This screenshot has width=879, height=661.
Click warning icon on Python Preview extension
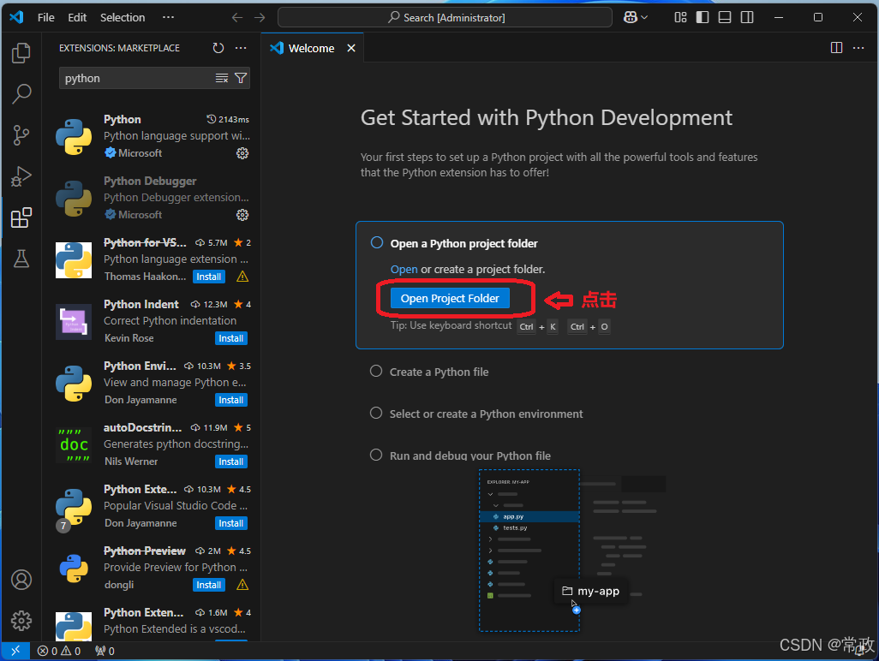242,584
